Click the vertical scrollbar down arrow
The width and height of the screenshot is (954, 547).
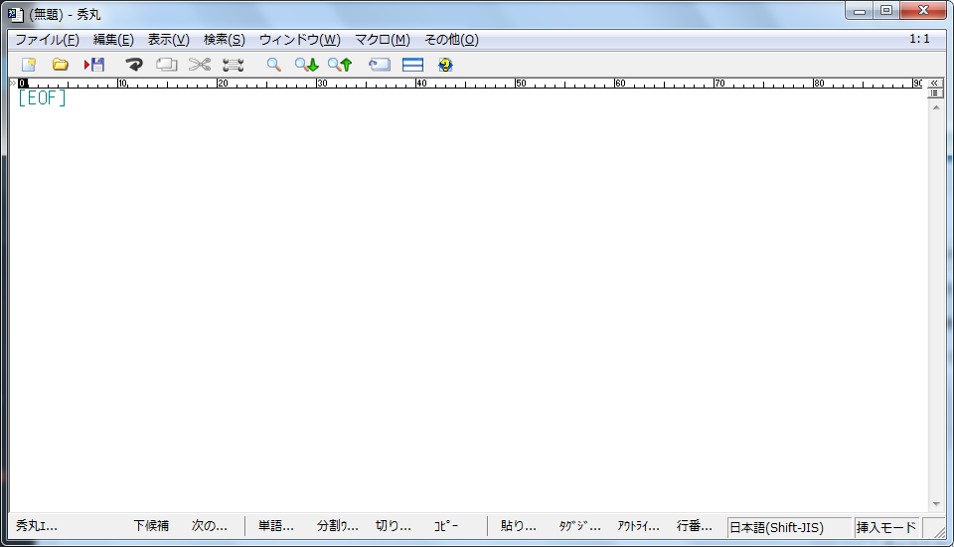click(x=936, y=504)
